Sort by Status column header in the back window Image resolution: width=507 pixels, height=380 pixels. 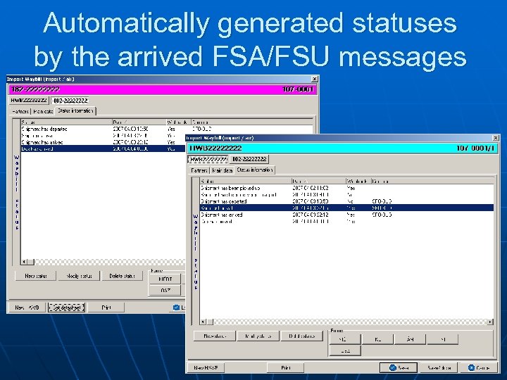pos(66,122)
